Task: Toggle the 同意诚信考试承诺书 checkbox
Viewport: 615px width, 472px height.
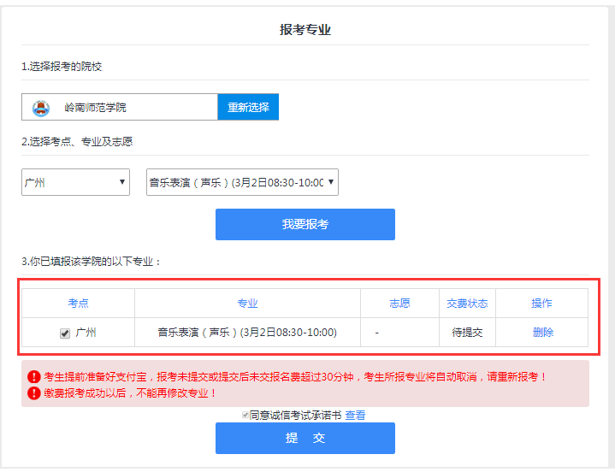Action: (245, 416)
